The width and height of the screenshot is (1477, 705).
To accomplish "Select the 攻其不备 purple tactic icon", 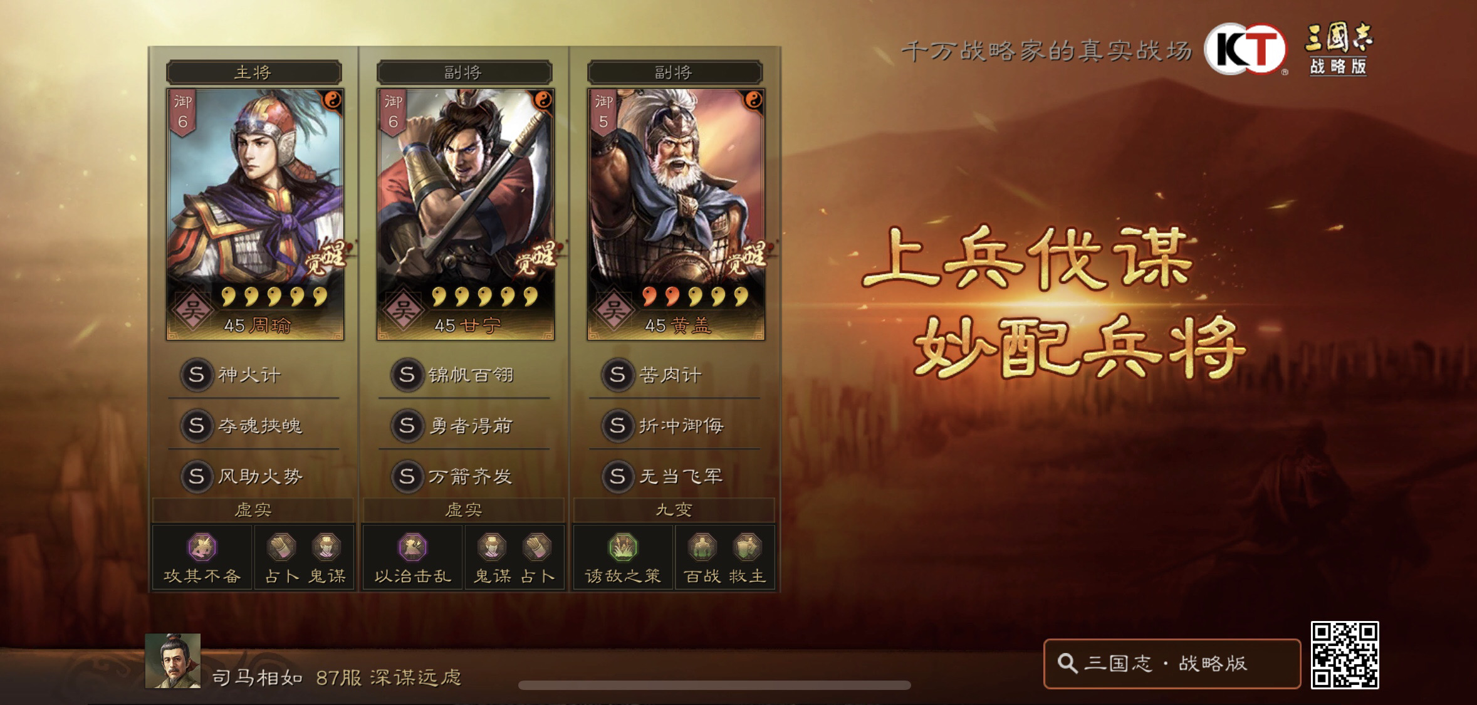I will (202, 547).
